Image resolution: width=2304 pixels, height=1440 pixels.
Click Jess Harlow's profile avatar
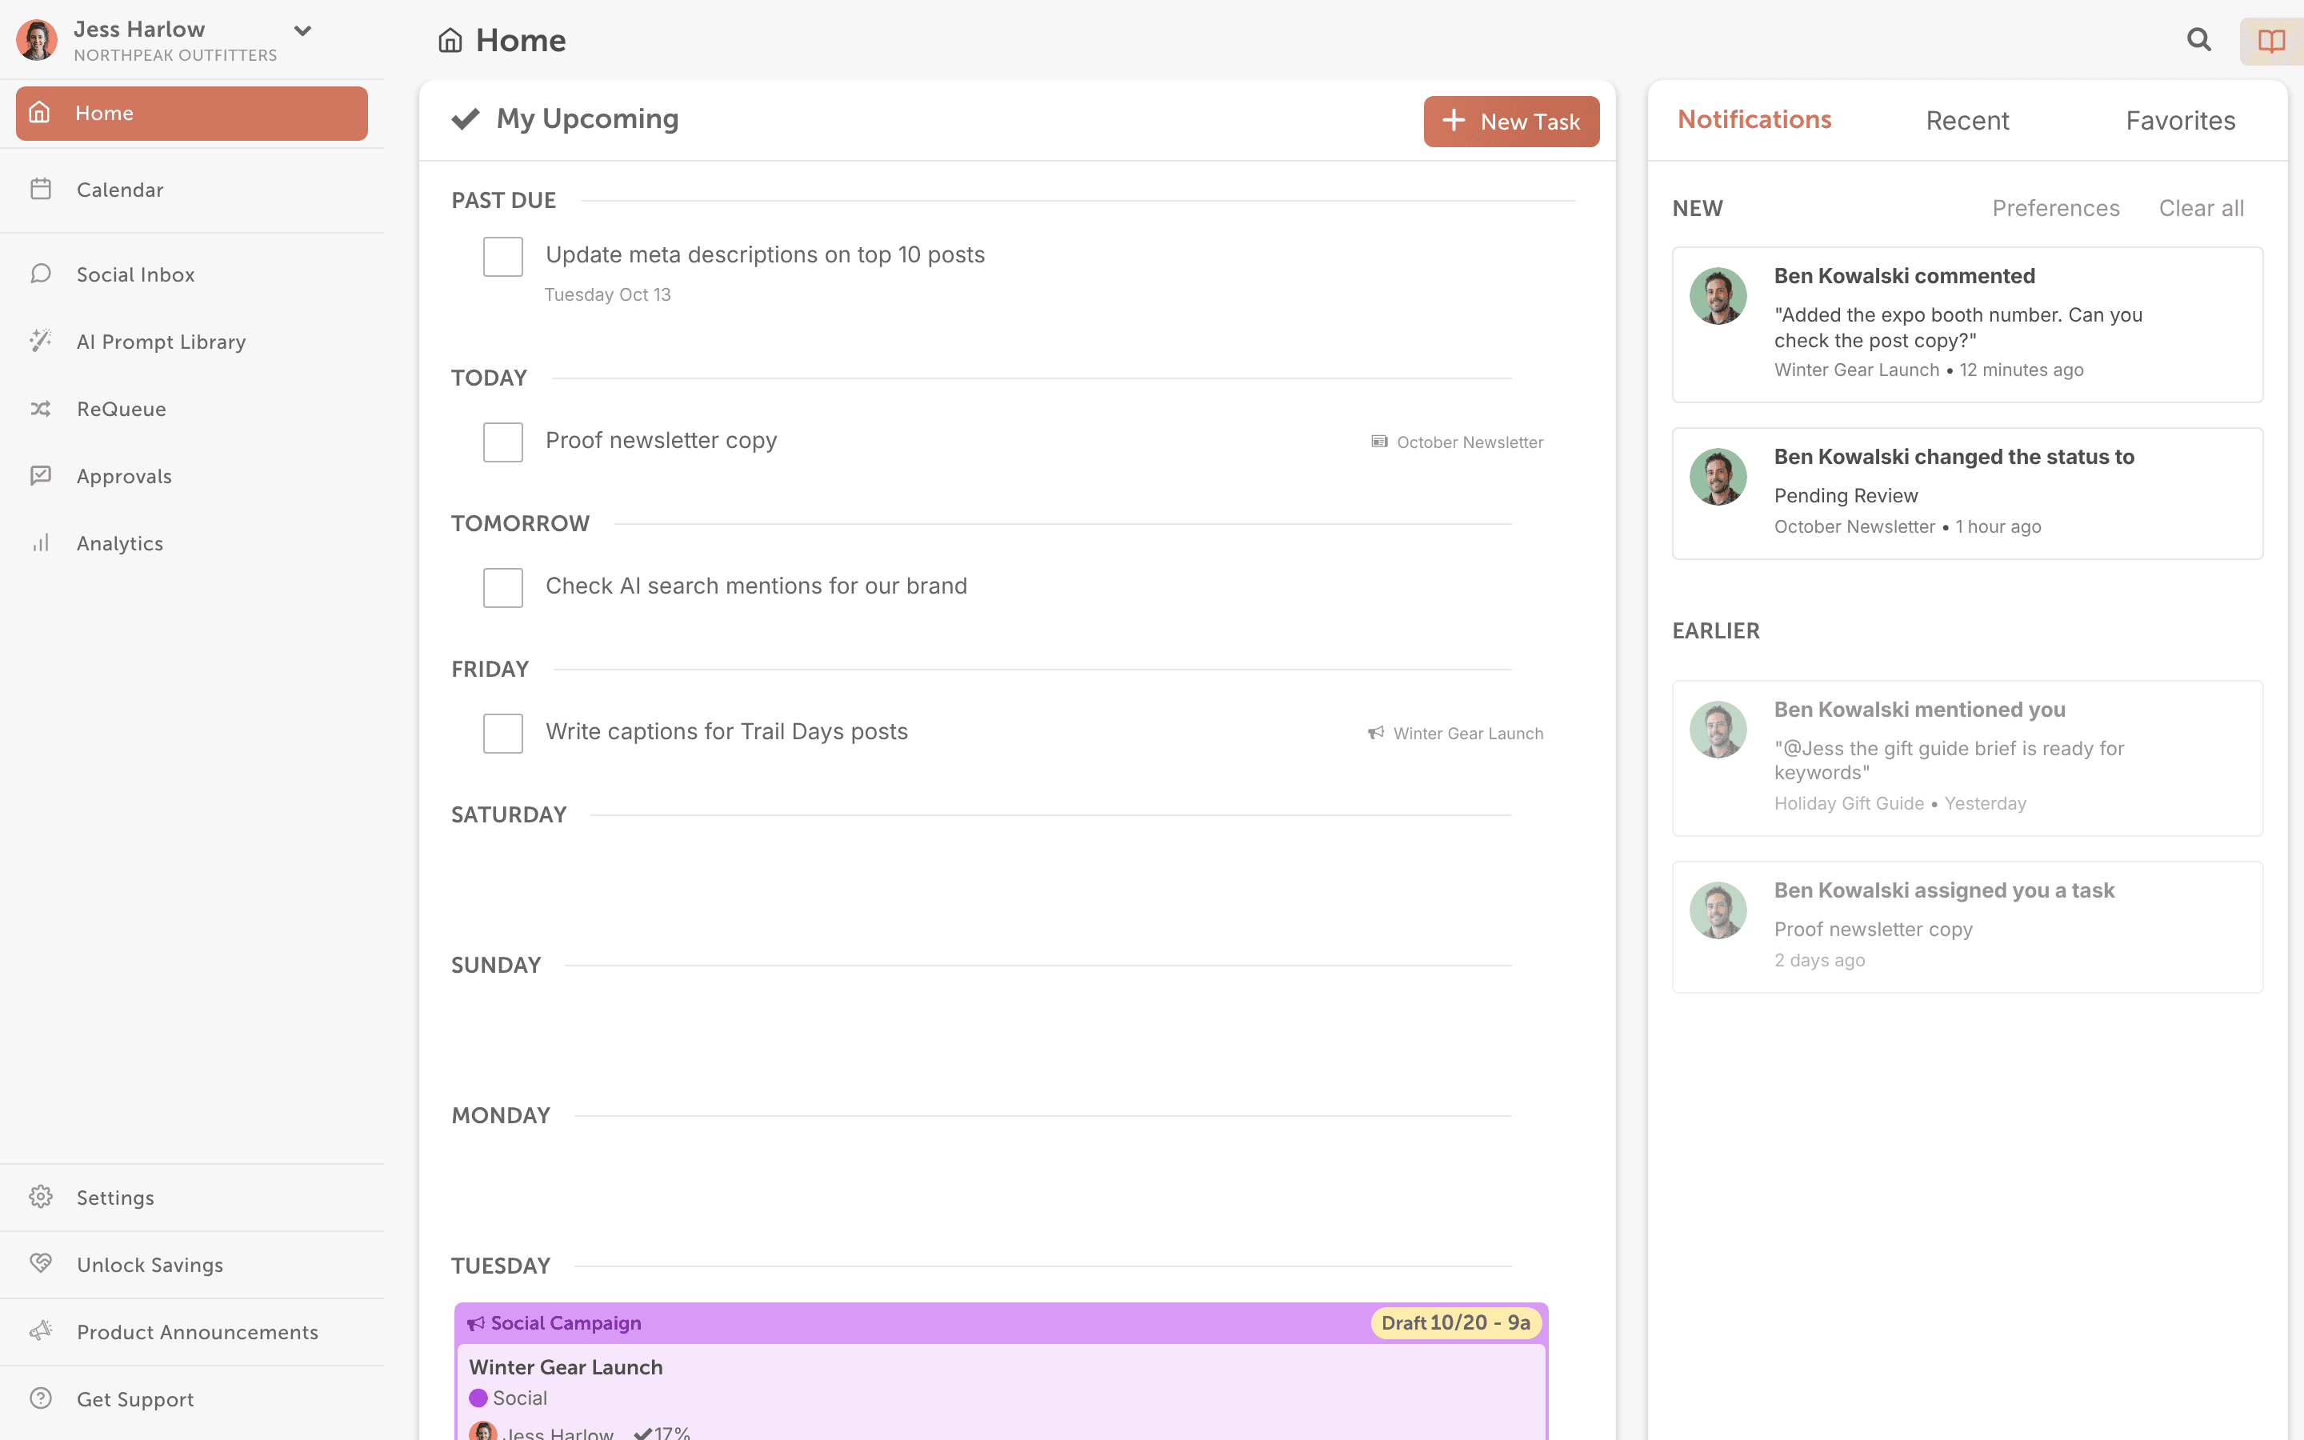coord(37,40)
